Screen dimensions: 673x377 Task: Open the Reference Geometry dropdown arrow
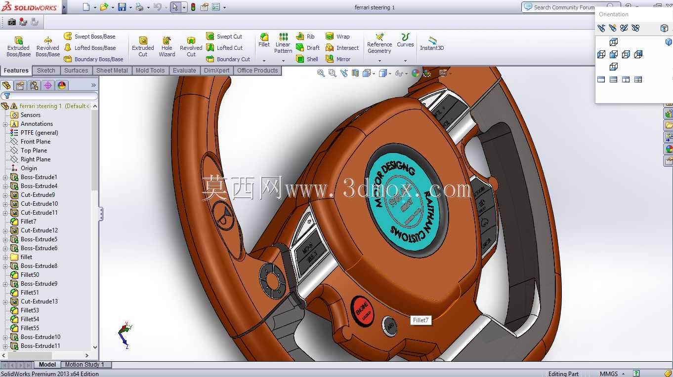[379, 61]
